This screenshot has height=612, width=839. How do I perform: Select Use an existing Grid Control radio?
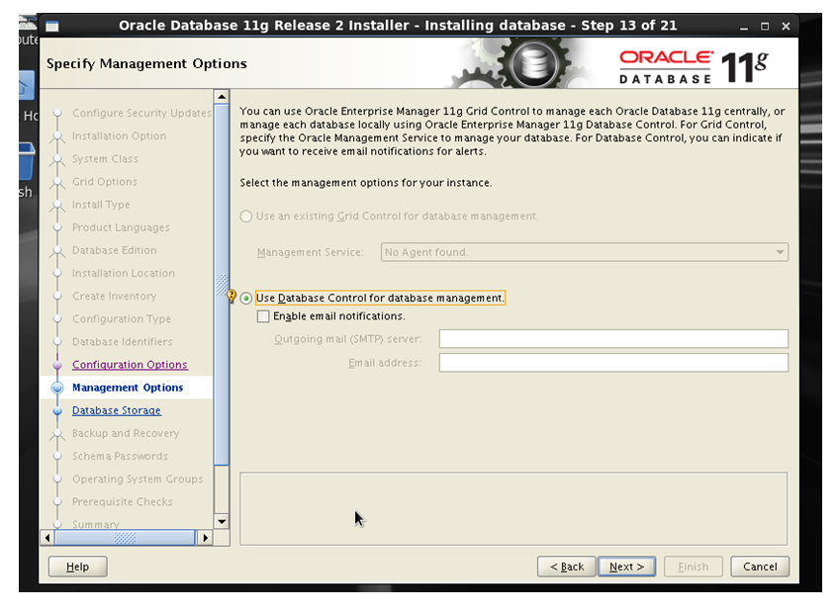pyautogui.click(x=246, y=217)
